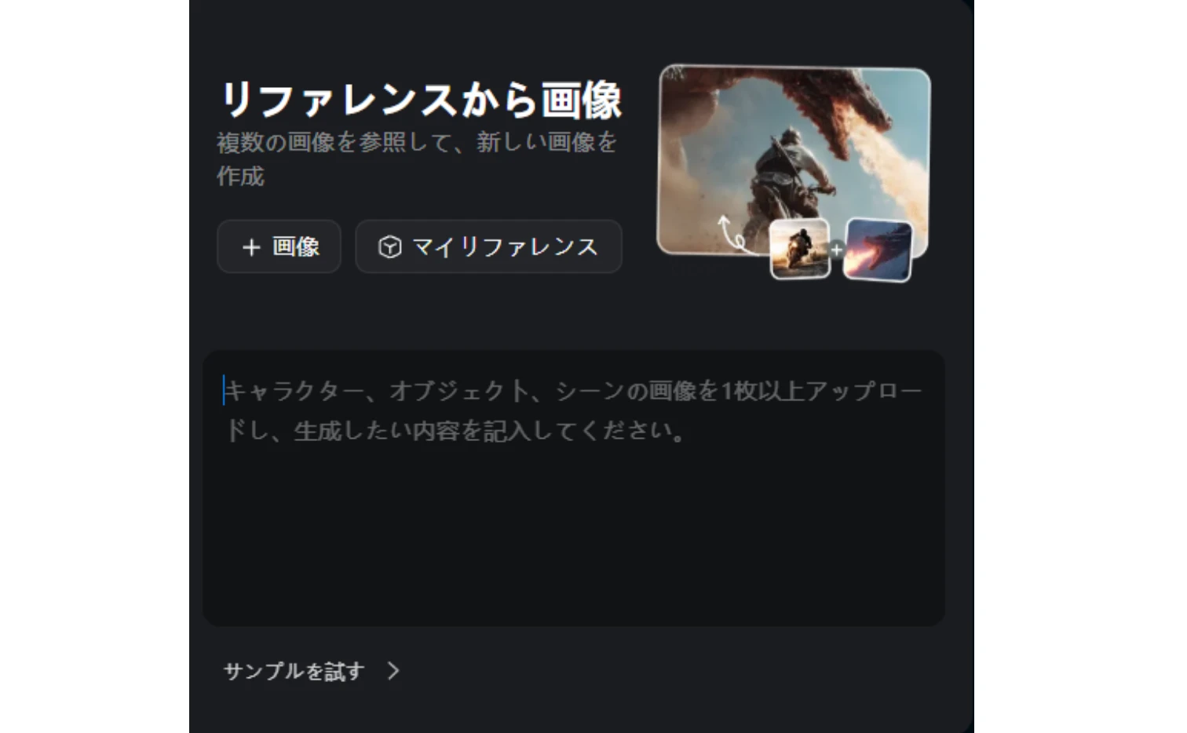Select the motorcycle rider thumbnail
This screenshot has width=1187, height=733.
pos(800,249)
